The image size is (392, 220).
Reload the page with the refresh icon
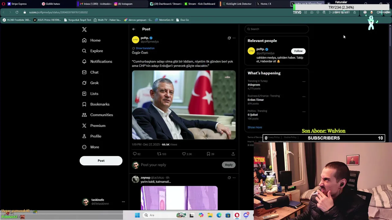pos(17,12)
